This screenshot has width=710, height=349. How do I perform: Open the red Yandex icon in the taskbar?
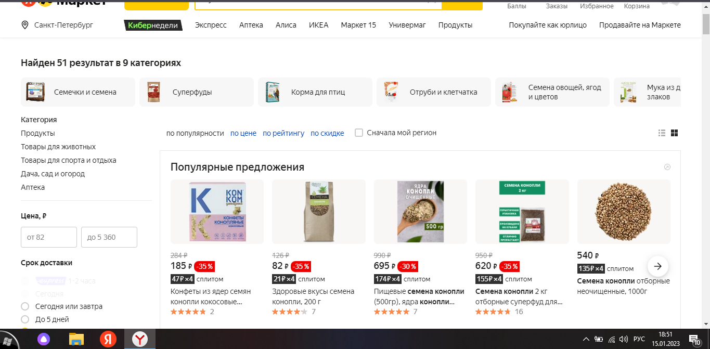point(108,339)
